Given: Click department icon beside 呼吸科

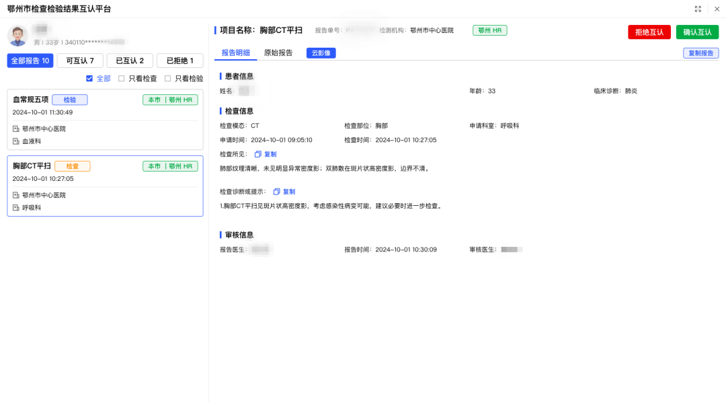Looking at the screenshot, I should [16, 208].
